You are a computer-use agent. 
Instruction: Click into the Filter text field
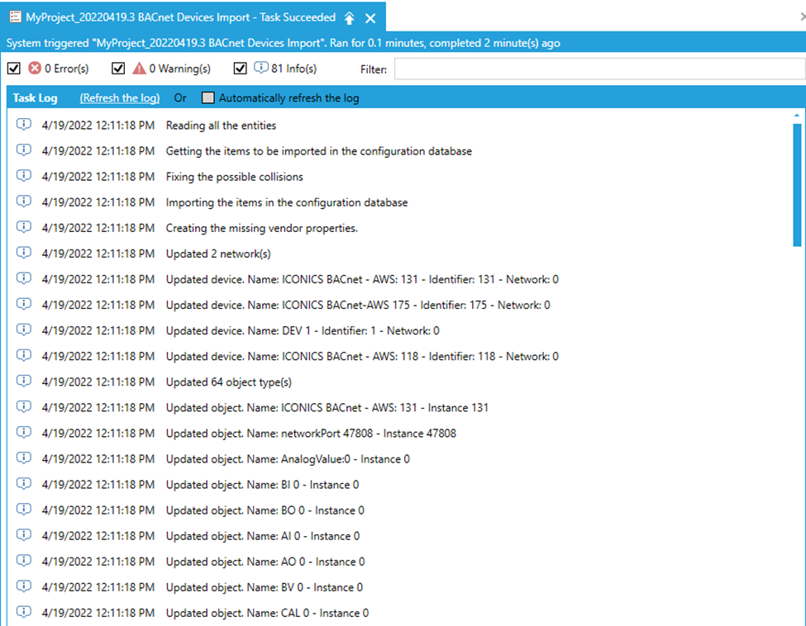[x=599, y=69]
